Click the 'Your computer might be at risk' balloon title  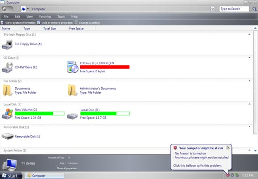pyautogui.click(x=201, y=148)
